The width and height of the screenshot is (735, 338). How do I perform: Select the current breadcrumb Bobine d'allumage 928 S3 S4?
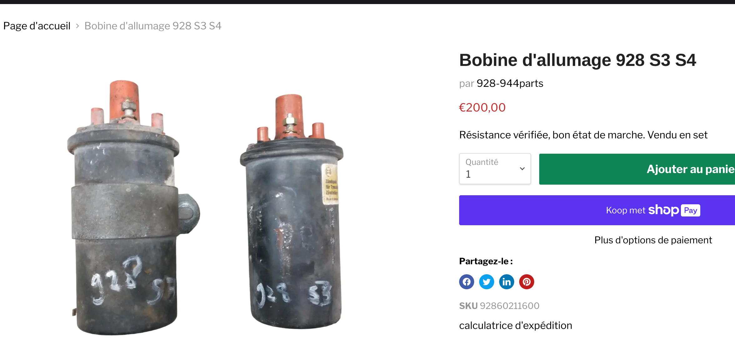pos(153,26)
